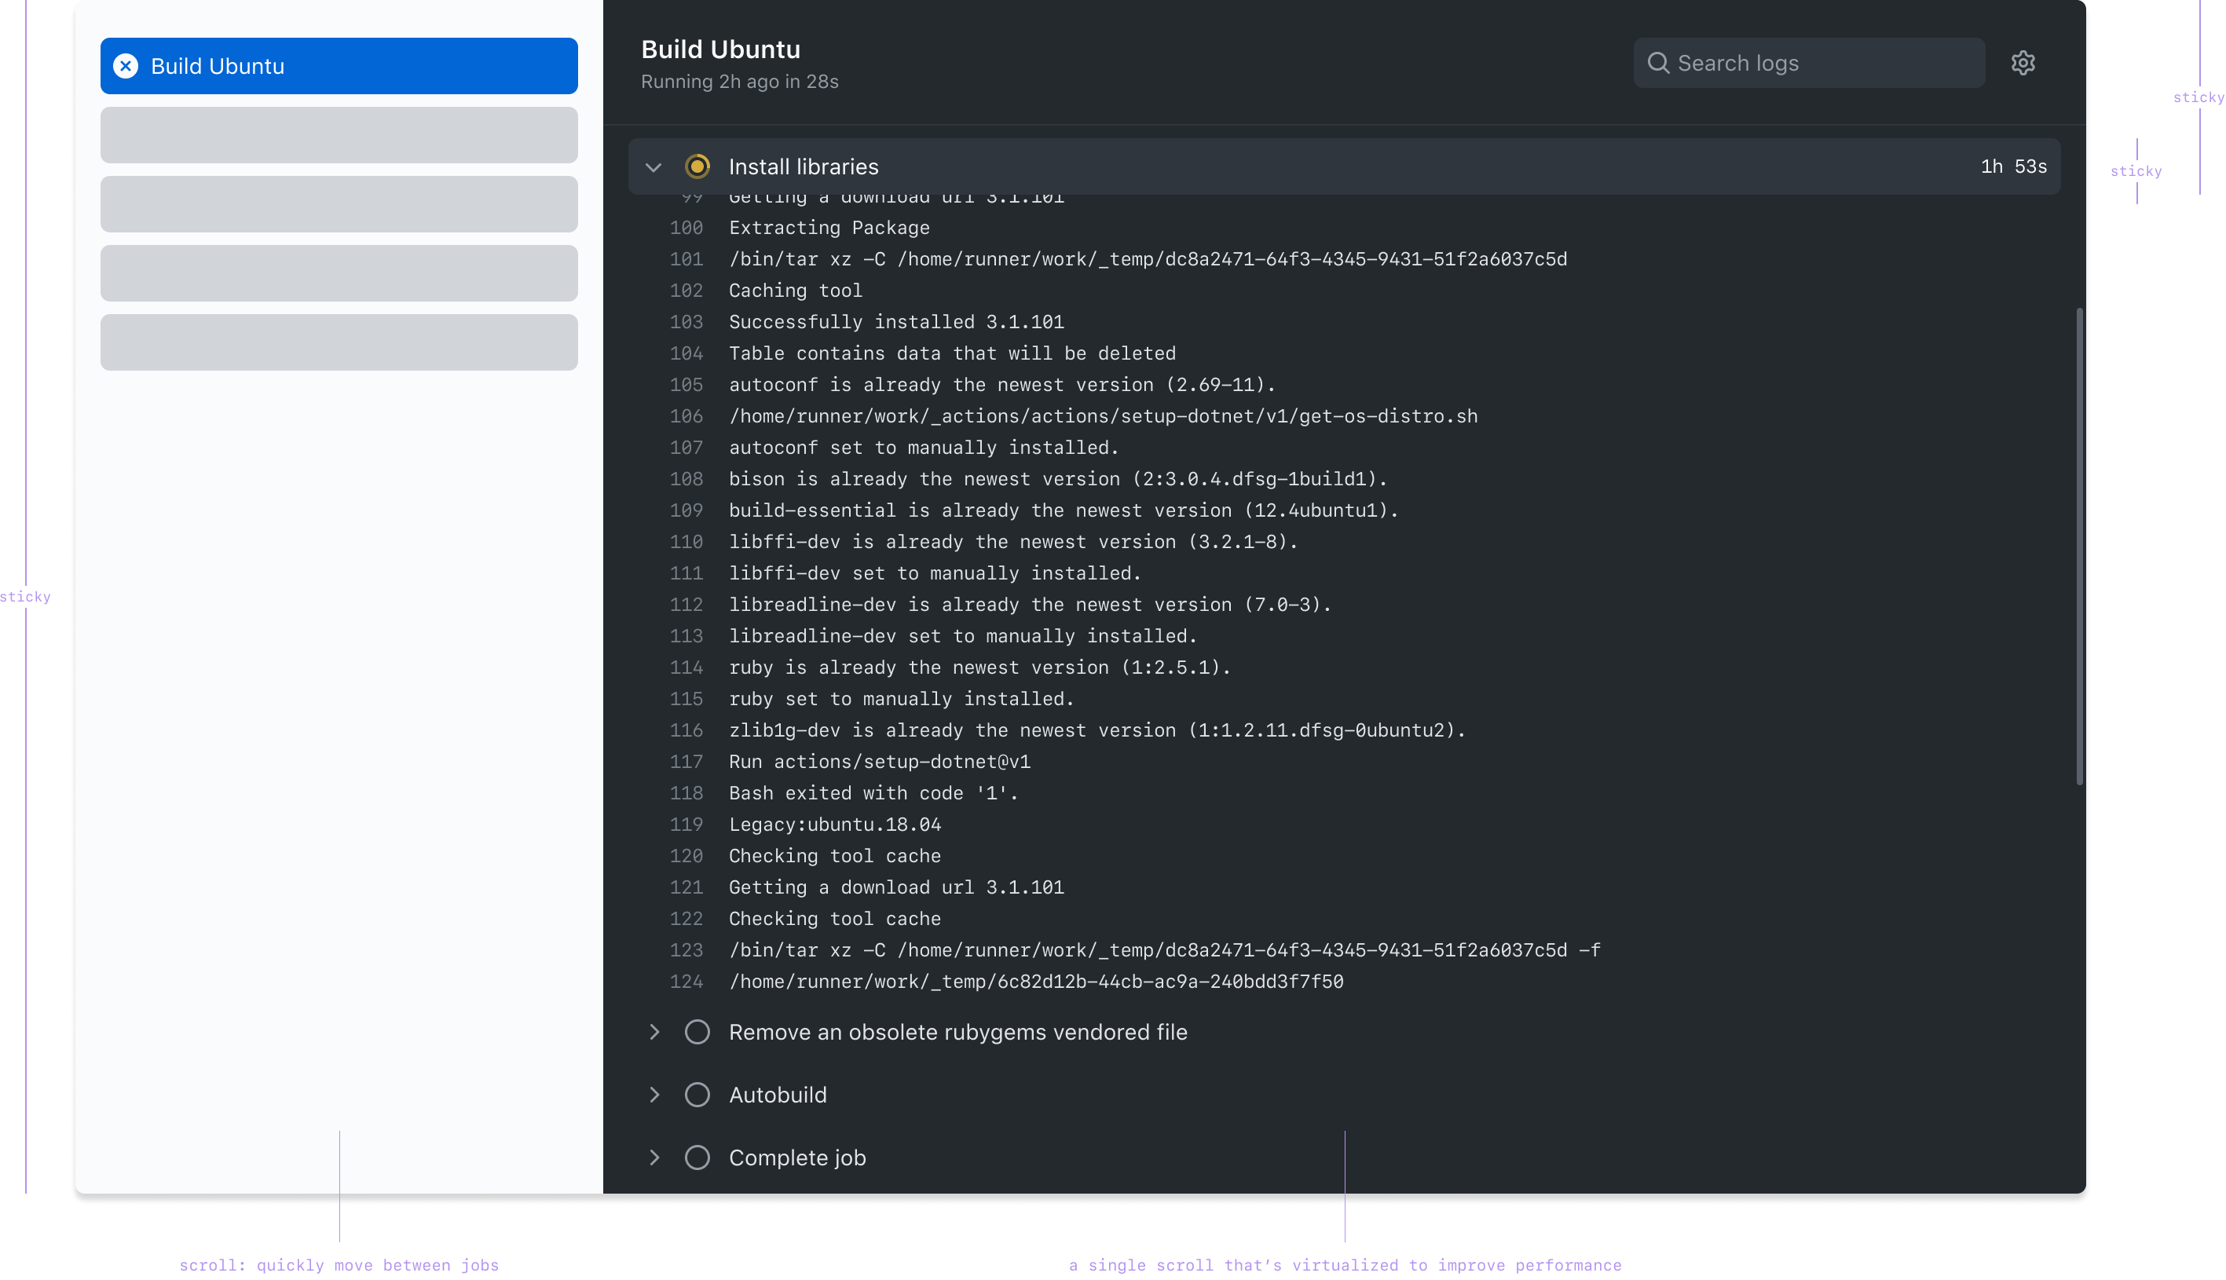Click line number 104 in logs
The width and height of the screenshot is (2226, 1280).
point(686,353)
